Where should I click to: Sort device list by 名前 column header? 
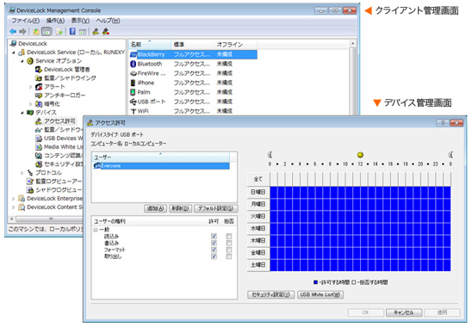tap(150, 45)
